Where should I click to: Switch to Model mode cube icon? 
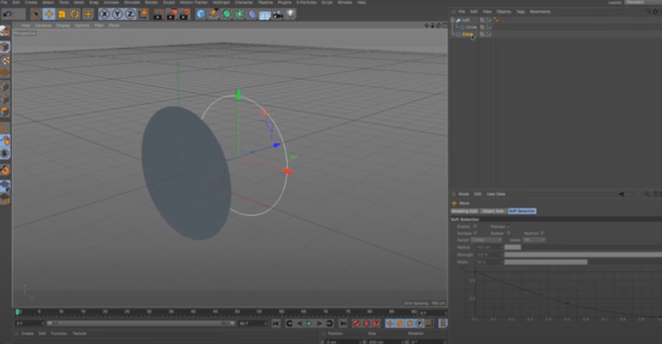tap(5, 47)
